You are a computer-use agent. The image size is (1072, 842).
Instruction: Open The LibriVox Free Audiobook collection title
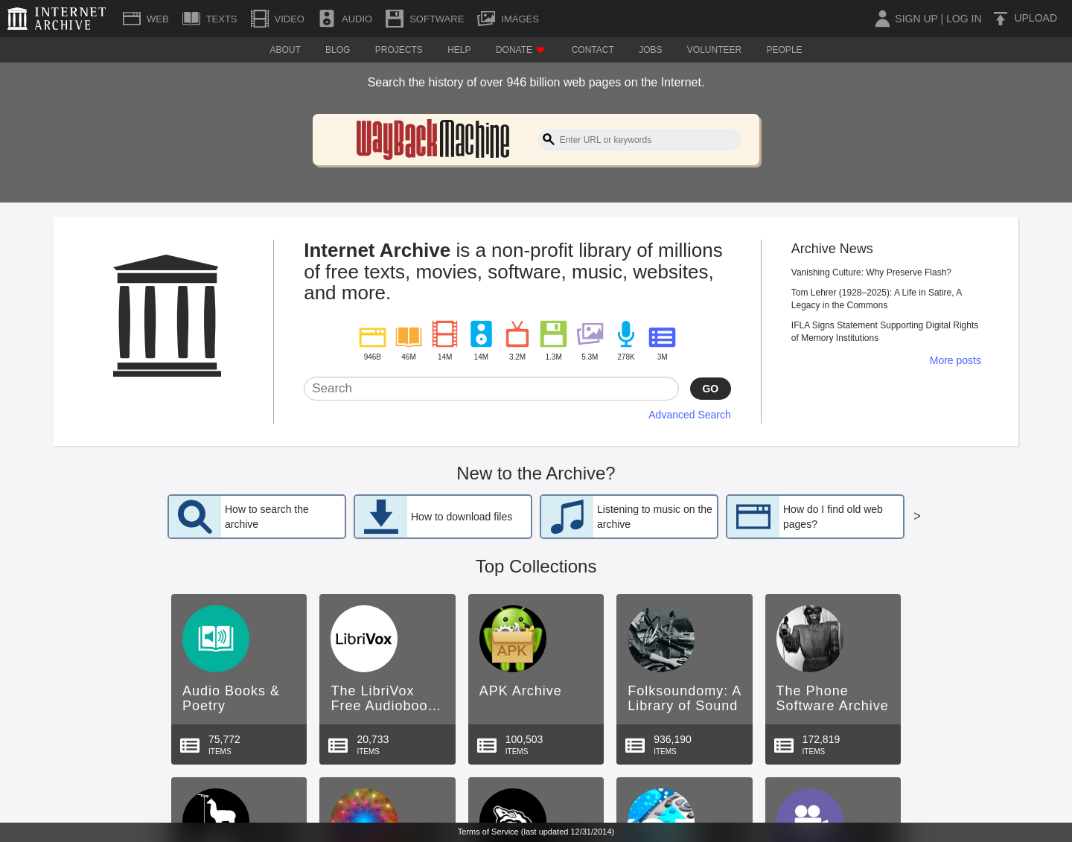[x=386, y=698]
